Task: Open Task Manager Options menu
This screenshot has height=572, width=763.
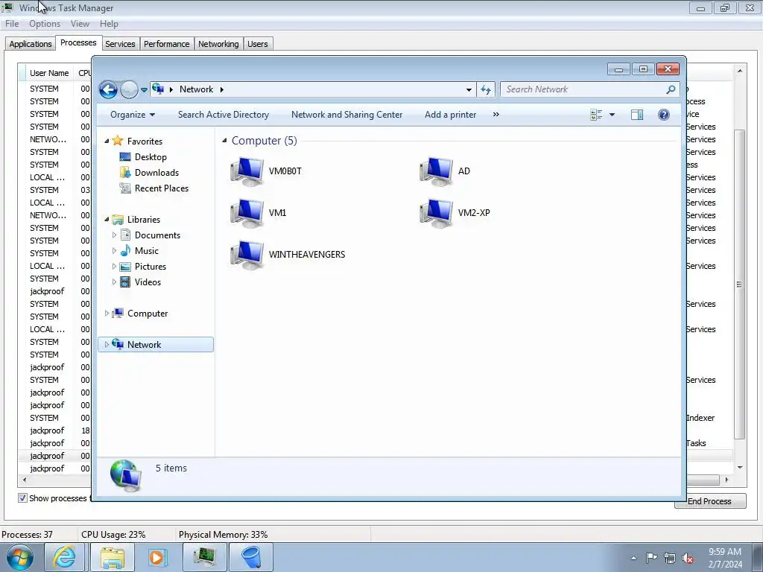Action: (x=45, y=24)
